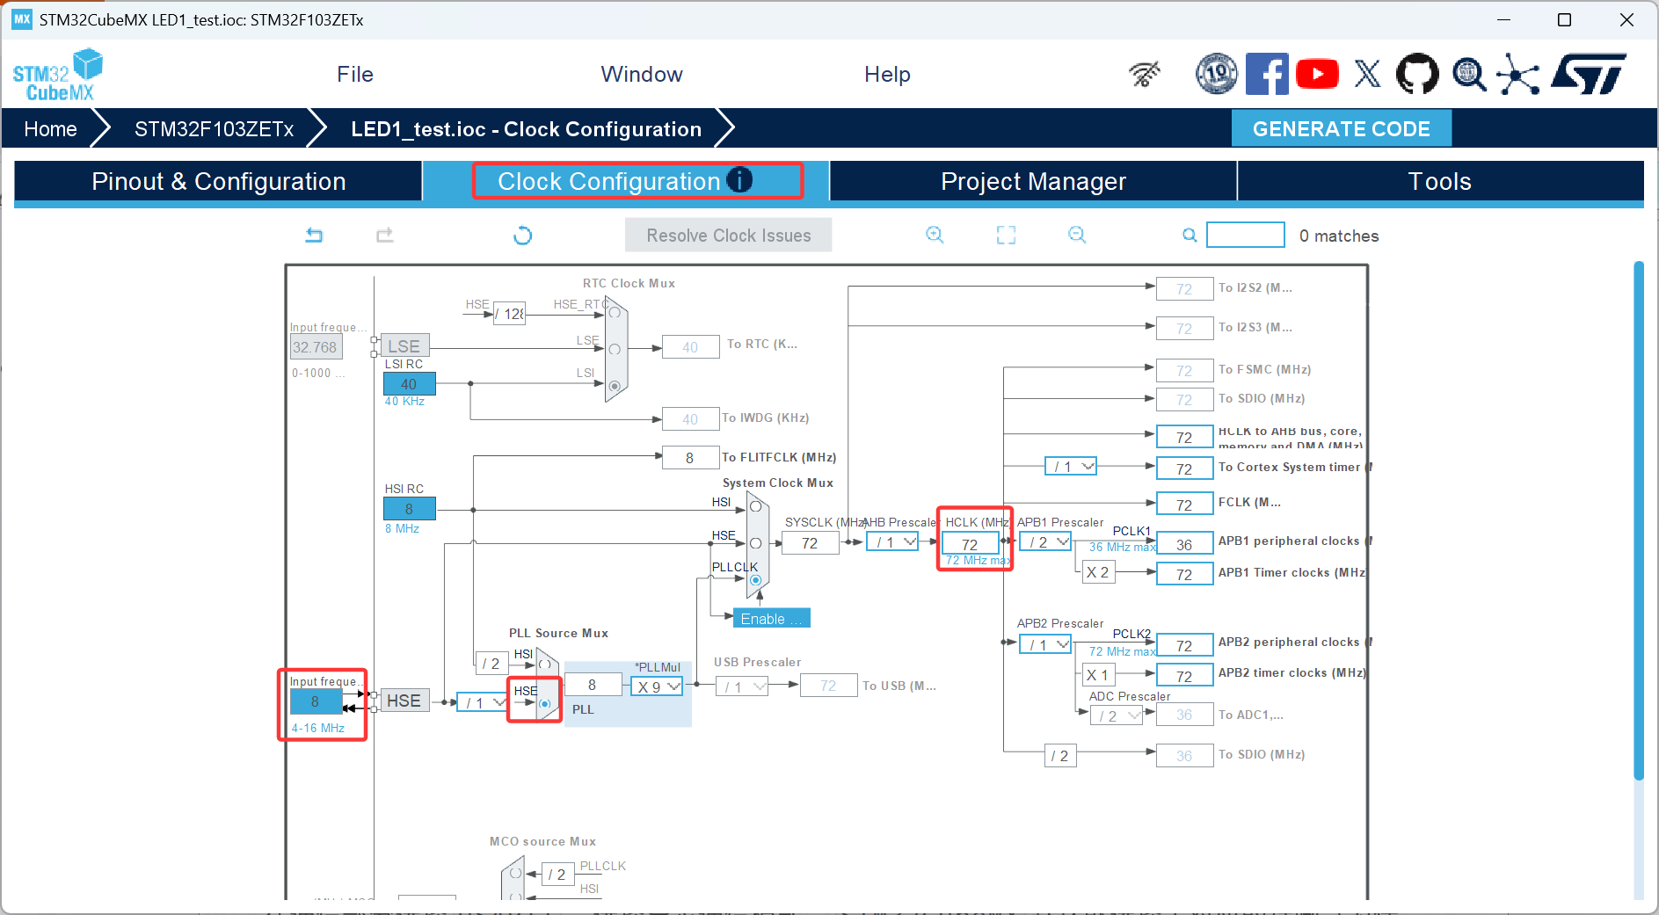
Task: Open the APB1 Prescaler dropdown
Action: [x=1045, y=542]
